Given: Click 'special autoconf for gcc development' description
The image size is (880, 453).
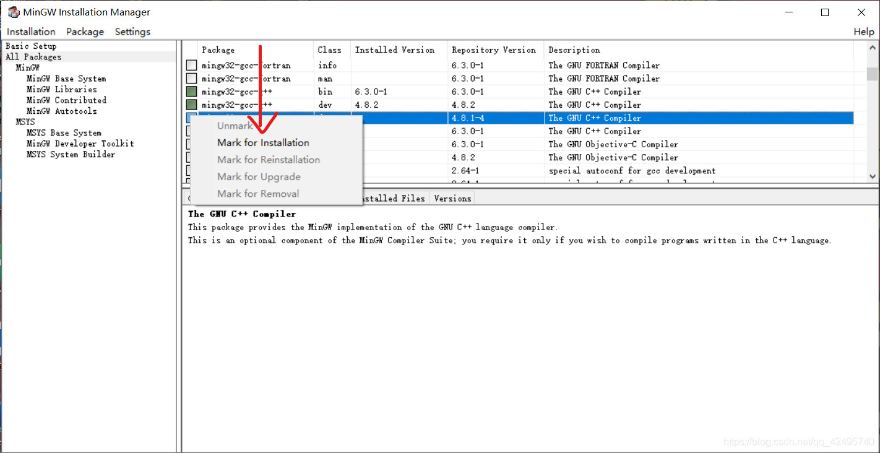Looking at the screenshot, I should click(632, 170).
